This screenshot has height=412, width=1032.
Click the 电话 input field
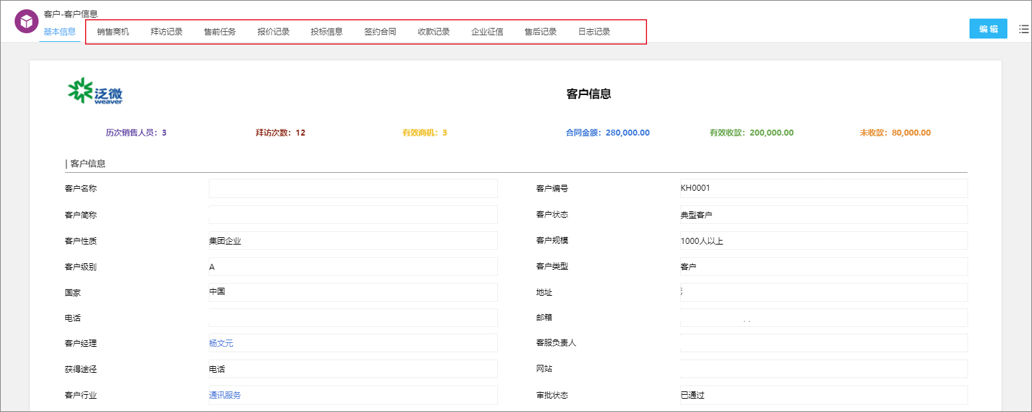pyautogui.click(x=353, y=318)
